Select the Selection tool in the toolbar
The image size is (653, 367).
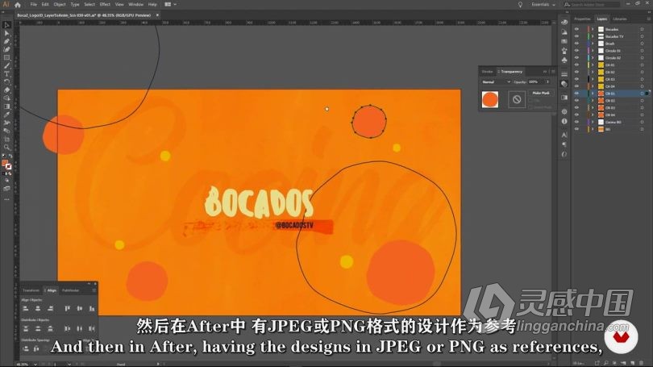pos(6,25)
